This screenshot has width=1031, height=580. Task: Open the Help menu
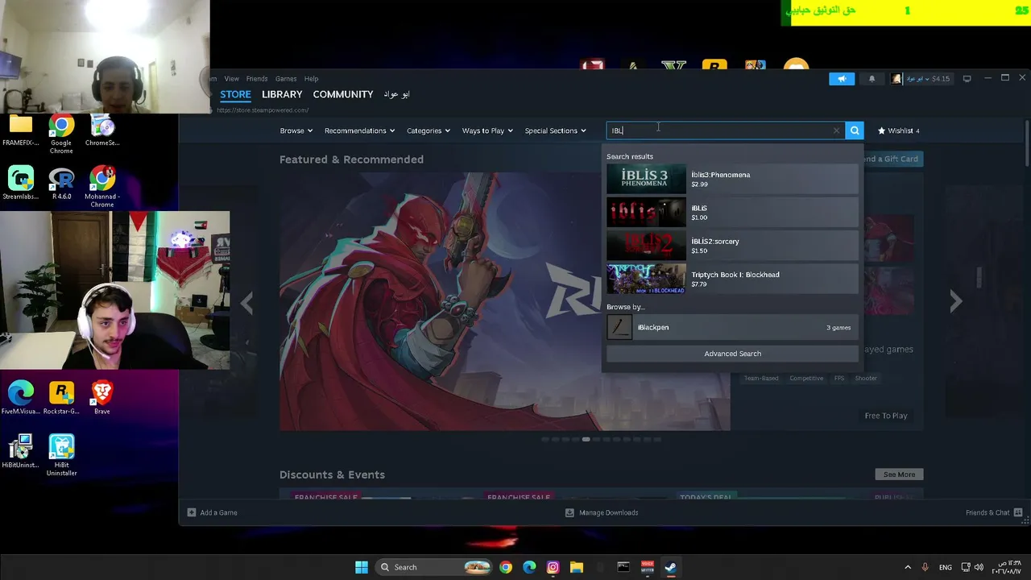[x=311, y=79]
